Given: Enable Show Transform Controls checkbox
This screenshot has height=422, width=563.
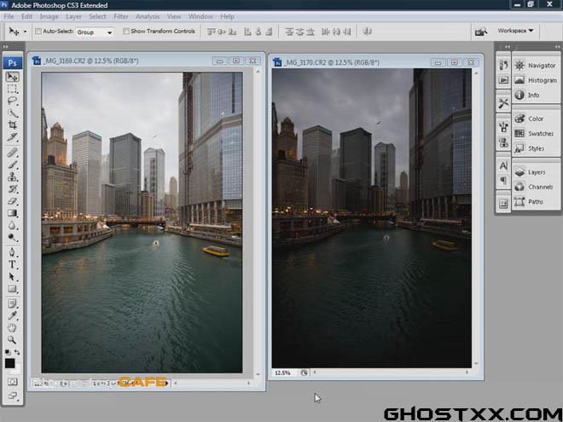Looking at the screenshot, I should 126,32.
